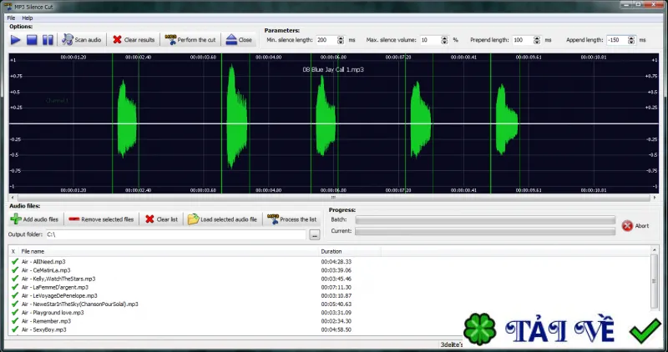Remove selected files from the list
This screenshot has height=352, width=668.
point(101,219)
